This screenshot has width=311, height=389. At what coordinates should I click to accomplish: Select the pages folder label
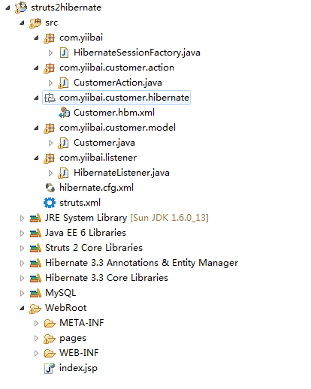[x=73, y=338]
